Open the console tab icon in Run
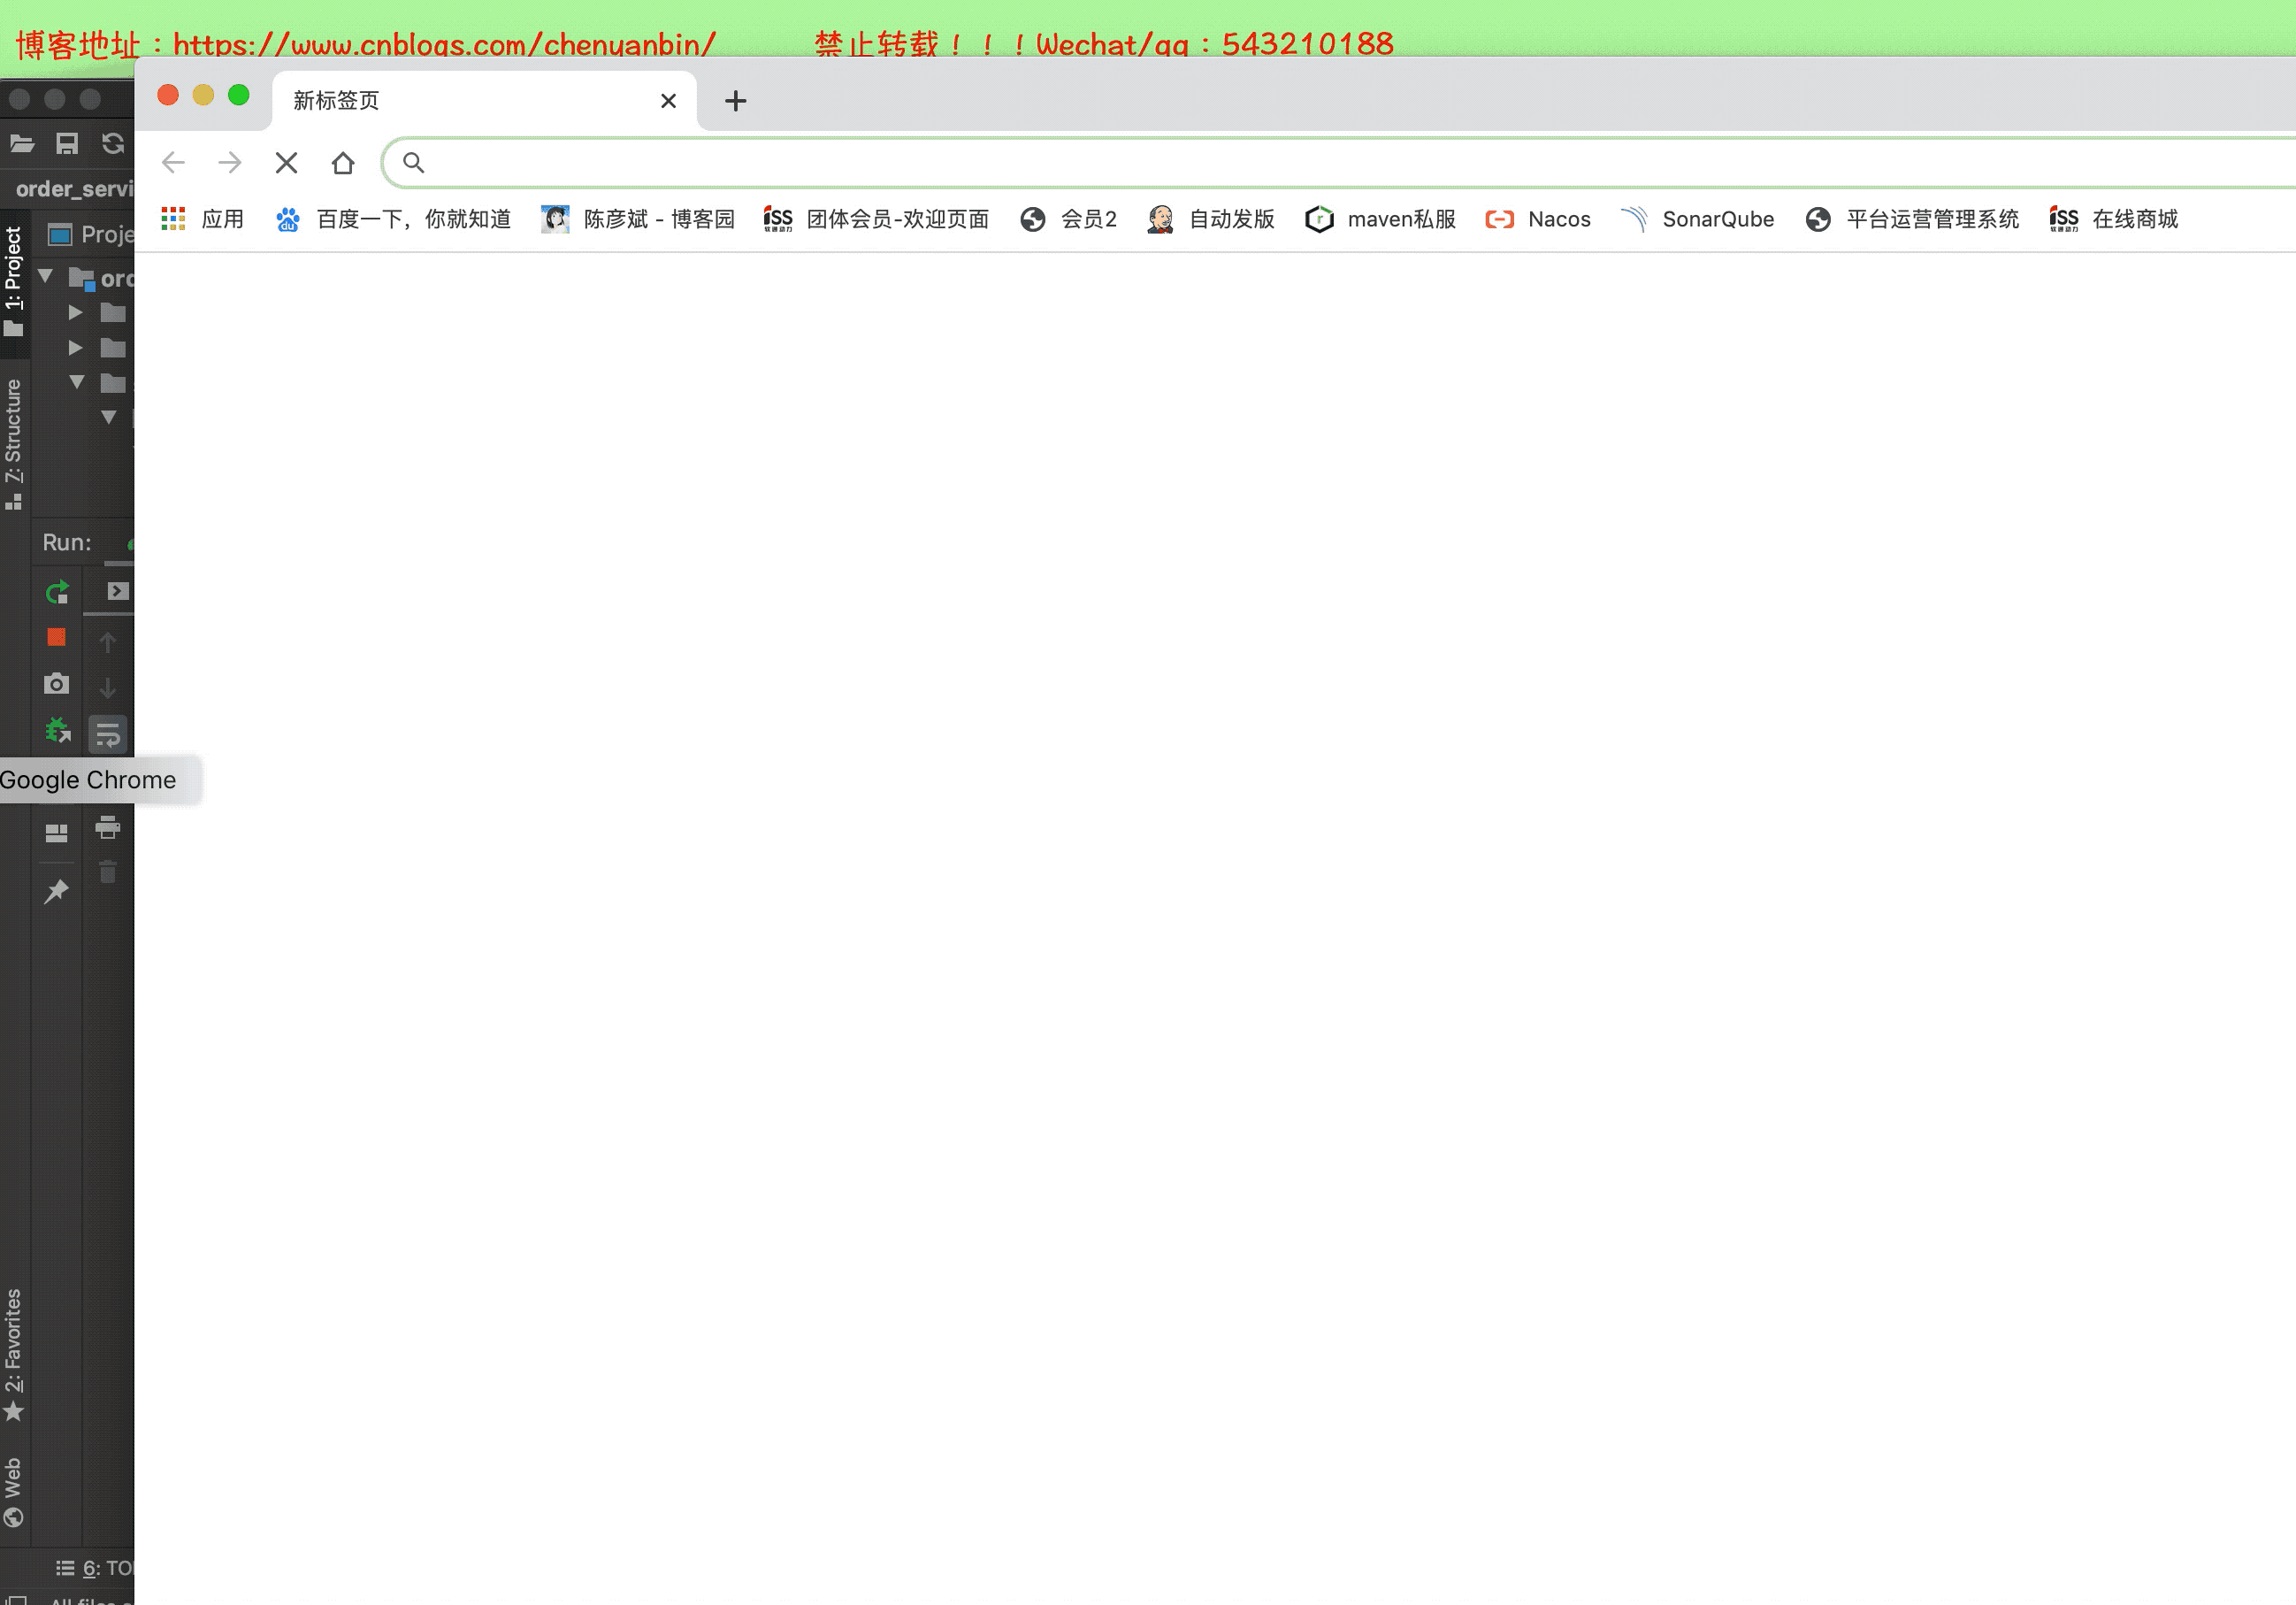 pos(118,591)
